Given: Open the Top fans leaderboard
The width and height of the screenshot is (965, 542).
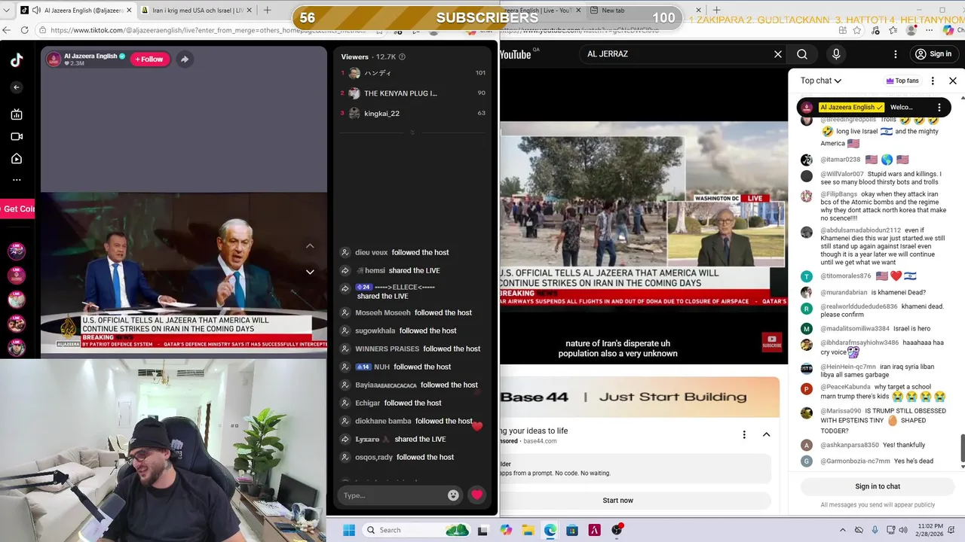Looking at the screenshot, I should click(x=902, y=81).
